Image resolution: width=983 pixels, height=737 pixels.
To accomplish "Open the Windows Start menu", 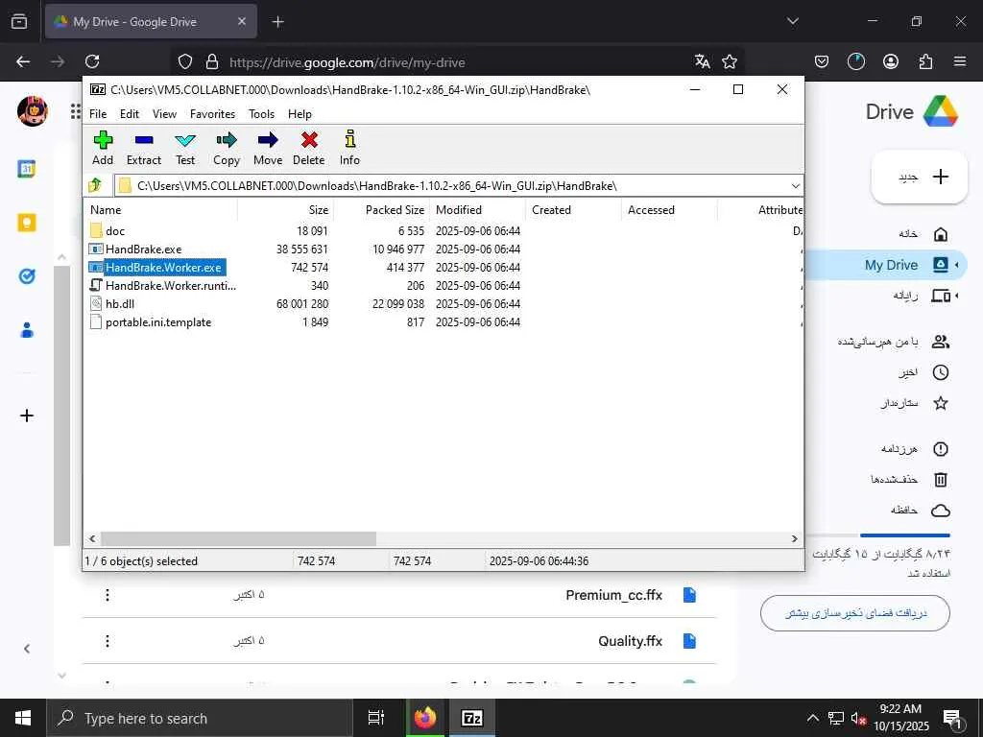I will [x=23, y=718].
